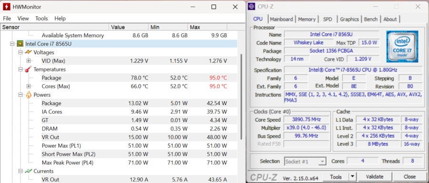This screenshot has width=429, height=183.
Task: Click the Temperatures thermometer icon
Action: tap(29, 69)
